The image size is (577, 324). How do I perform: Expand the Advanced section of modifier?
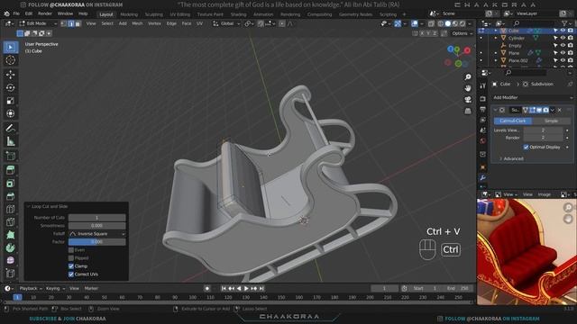511,158
